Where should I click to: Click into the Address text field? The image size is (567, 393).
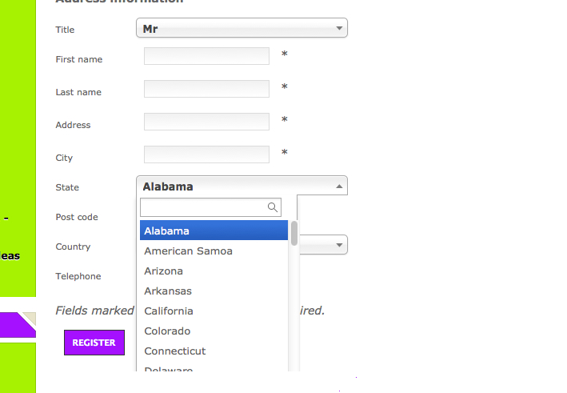pos(206,122)
